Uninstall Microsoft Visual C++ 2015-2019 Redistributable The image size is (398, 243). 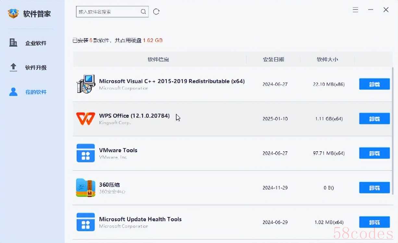coord(374,84)
